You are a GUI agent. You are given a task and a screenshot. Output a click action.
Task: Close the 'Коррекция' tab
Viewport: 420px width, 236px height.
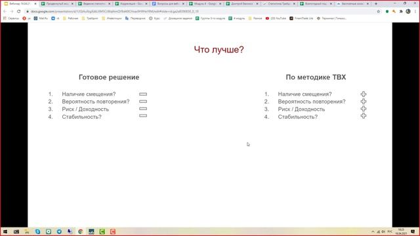(x=146, y=4)
